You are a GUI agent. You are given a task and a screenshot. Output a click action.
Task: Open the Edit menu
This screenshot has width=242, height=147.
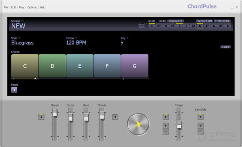pyautogui.click(x=13, y=7)
